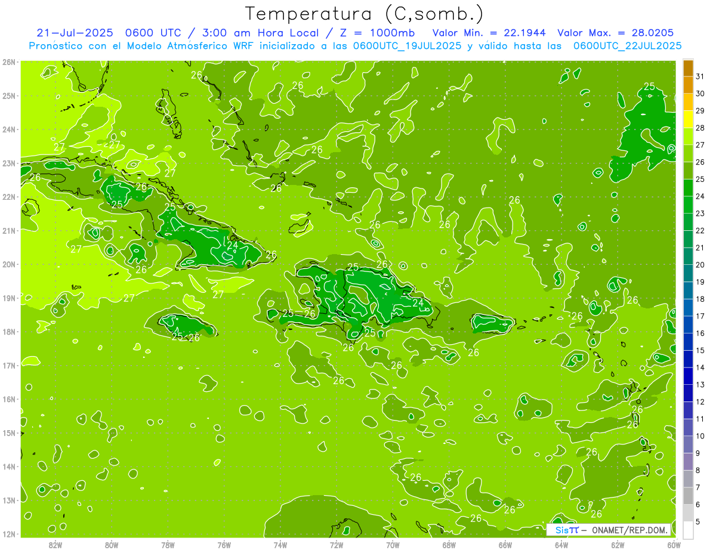Click the longitude axis label 60W

tap(674, 544)
